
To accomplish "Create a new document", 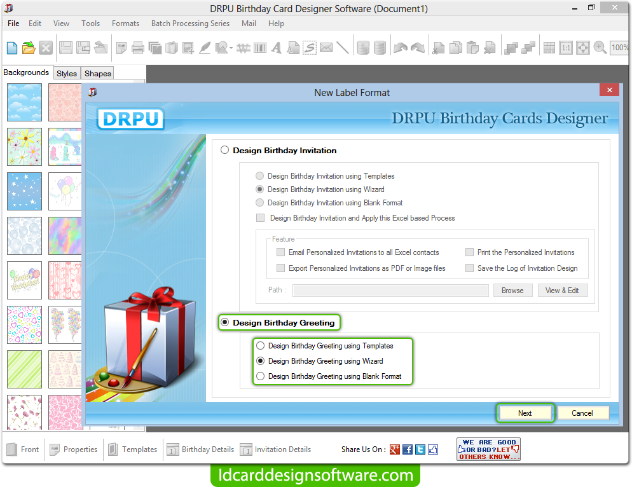I will pos(12,48).
